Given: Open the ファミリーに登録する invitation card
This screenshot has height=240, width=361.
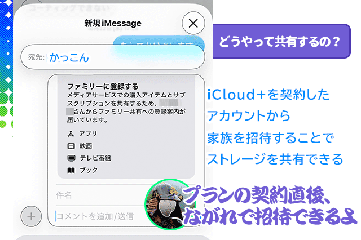Looking at the screenshot, I should 126,126.
